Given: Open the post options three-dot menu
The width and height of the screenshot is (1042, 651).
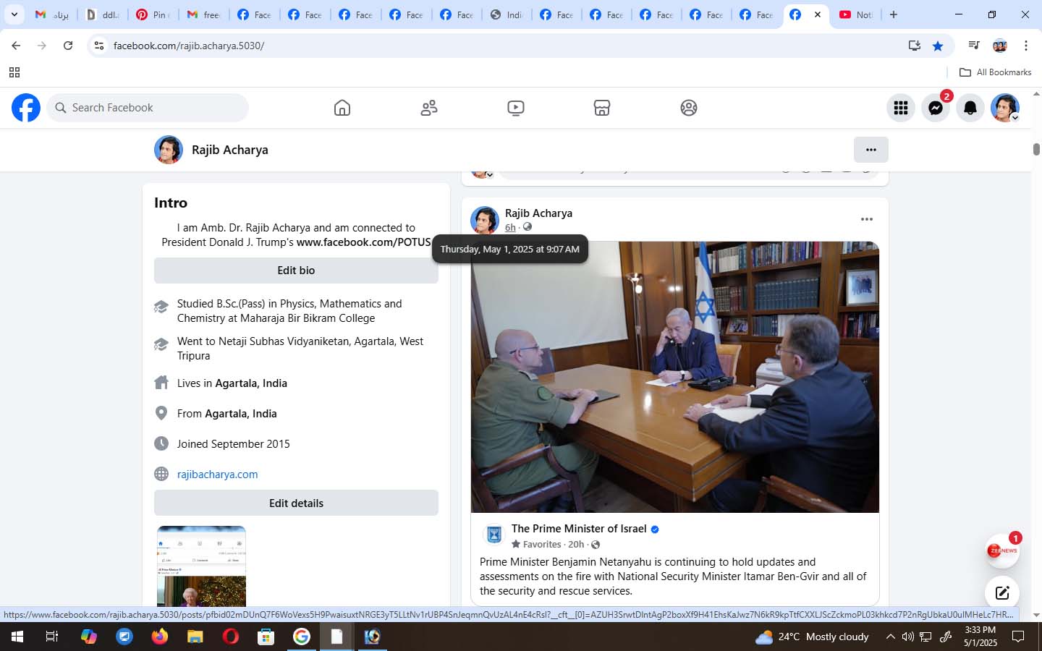Looking at the screenshot, I should click(867, 219).
